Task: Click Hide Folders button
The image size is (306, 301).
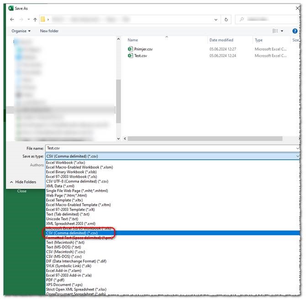Action: [x=23, y=182]
